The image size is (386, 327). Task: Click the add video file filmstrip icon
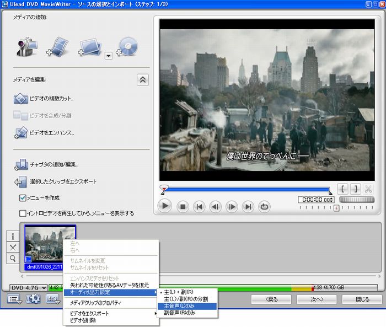(57, 46)
